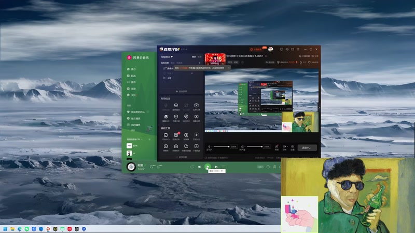Open the music-note box icon in interactive tools
This screenshot has width=415, height=233.
pos(196,116)
